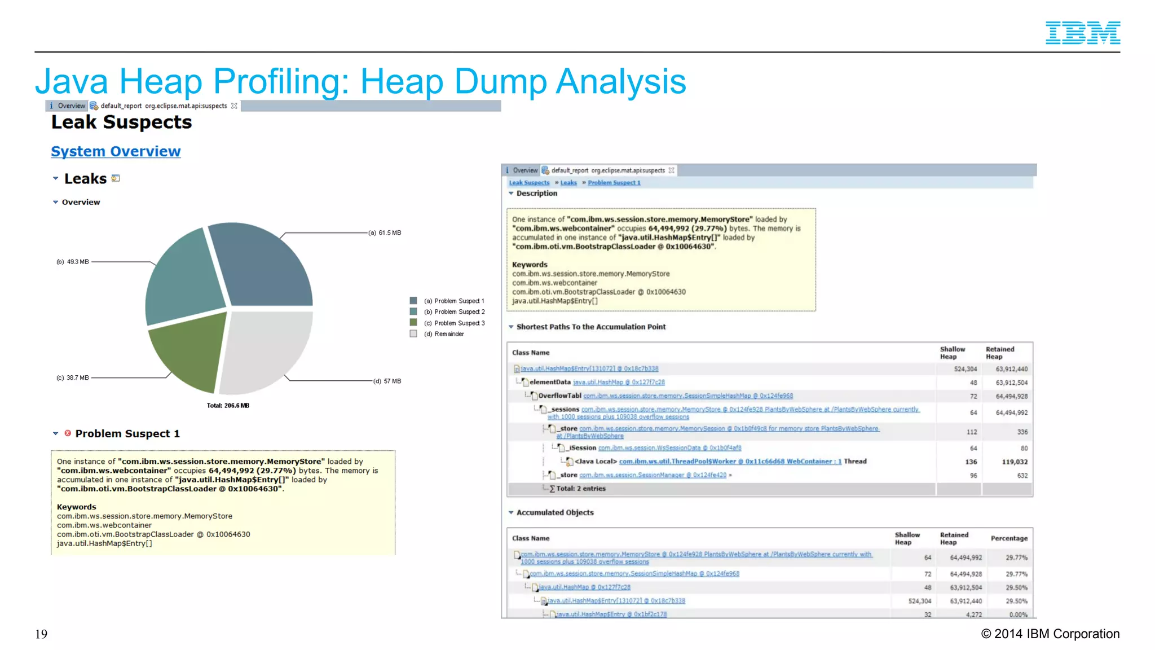Click the default_report icon in the right panel tab

coord(545,170)
